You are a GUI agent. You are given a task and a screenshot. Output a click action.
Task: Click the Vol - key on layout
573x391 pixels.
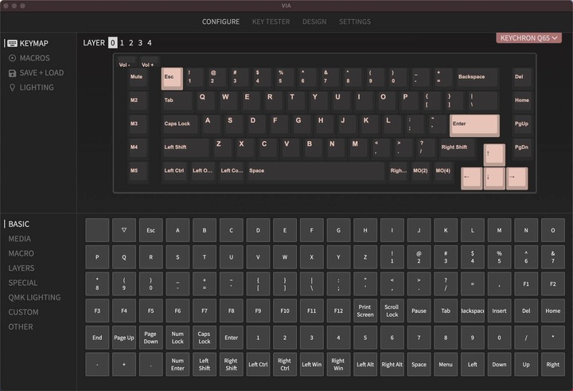[126, 62]
